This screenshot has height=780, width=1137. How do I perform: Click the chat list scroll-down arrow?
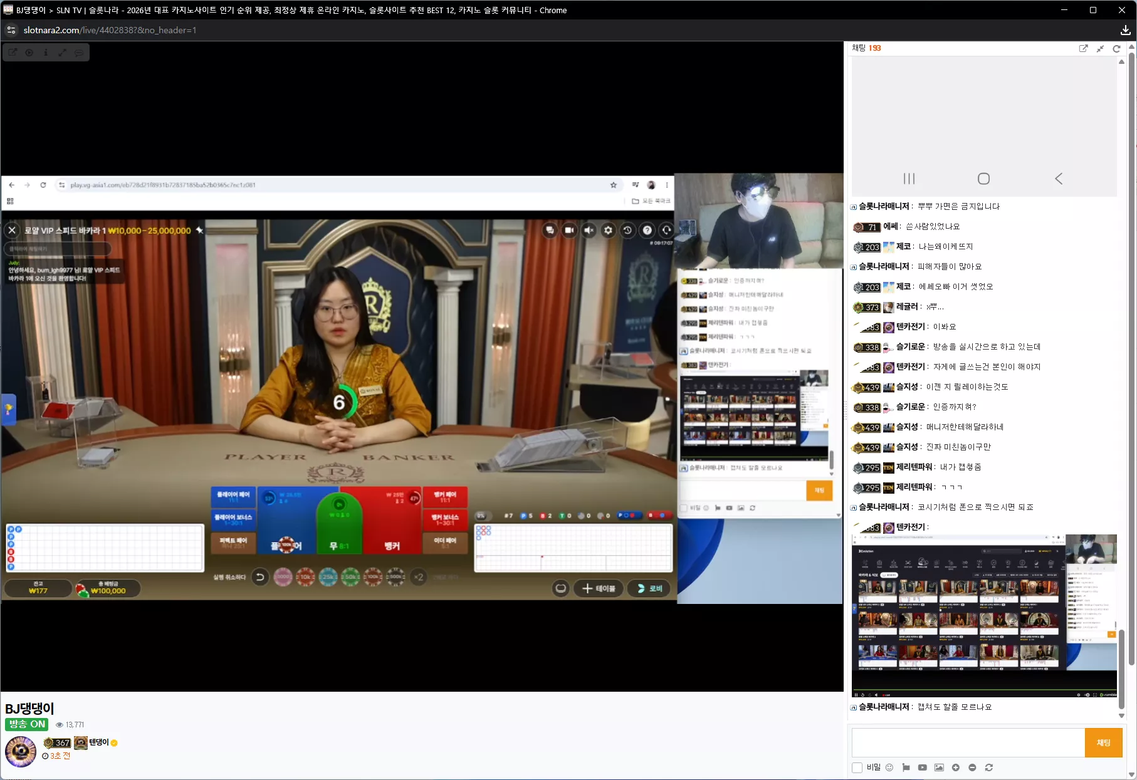tap(1121, 715)
